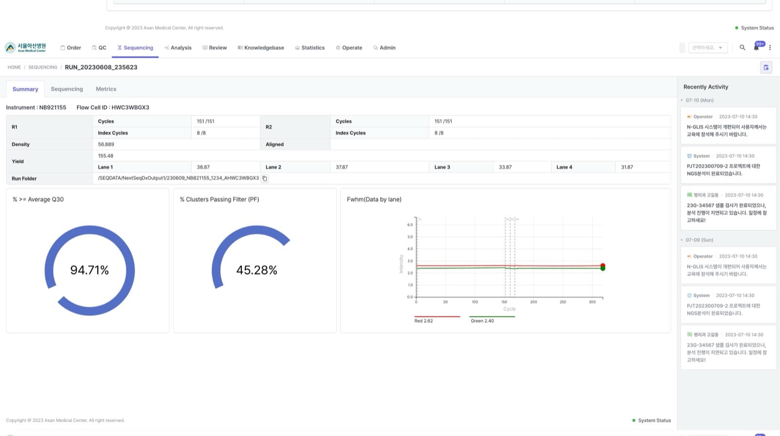Click the 07-10 (Mon) activity date header
This screenshot has width=780, height=436.
coord(700,100)
